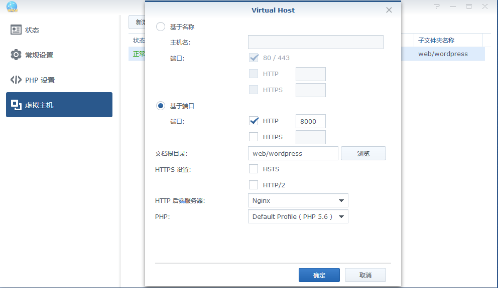Select 虚拟主机 in sidebar
This screenshot has width=498, height=288.
[59, 105]
